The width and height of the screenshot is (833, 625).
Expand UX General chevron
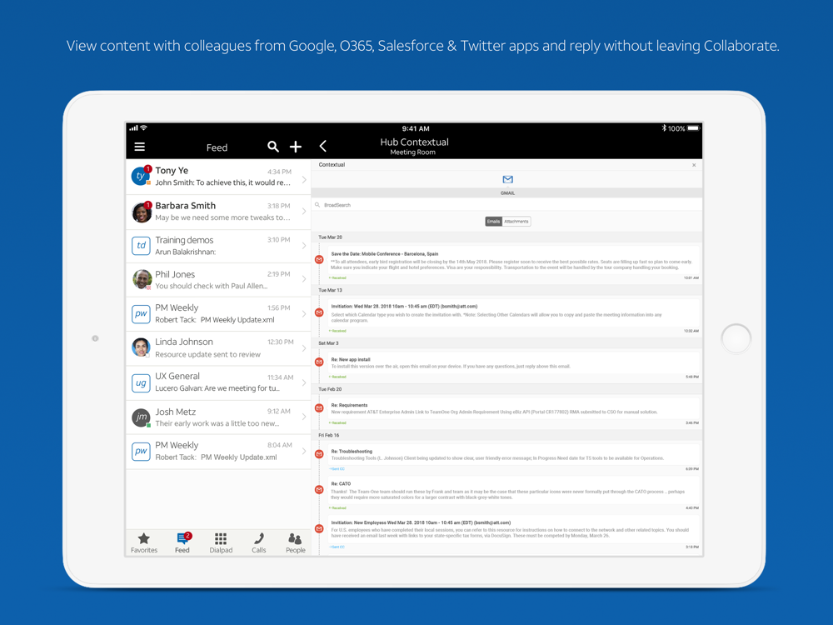click(304, 382)
